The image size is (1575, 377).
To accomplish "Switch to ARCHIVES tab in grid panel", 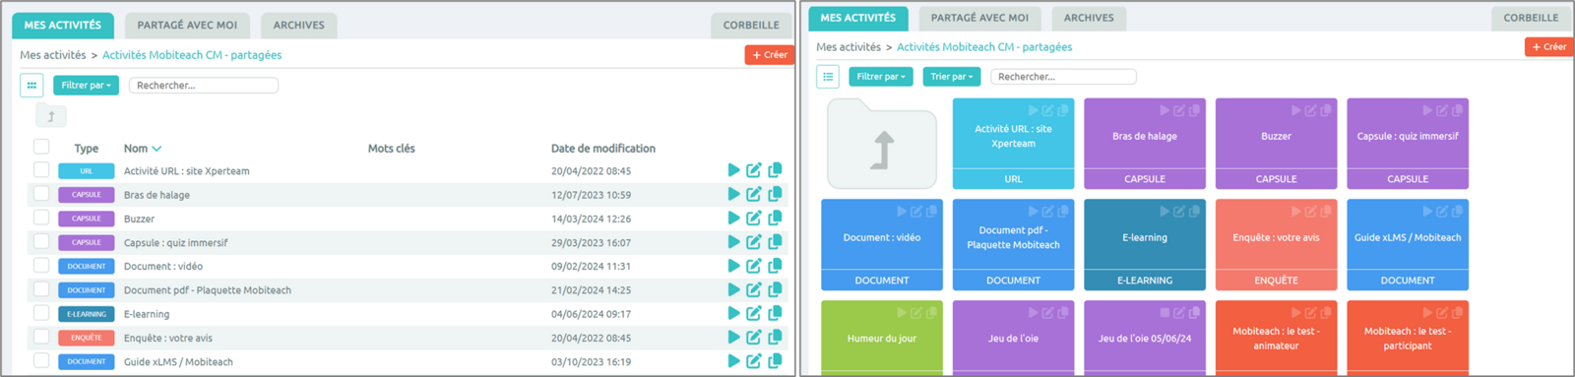I will pyautogui.click(x=1089, y=18).
